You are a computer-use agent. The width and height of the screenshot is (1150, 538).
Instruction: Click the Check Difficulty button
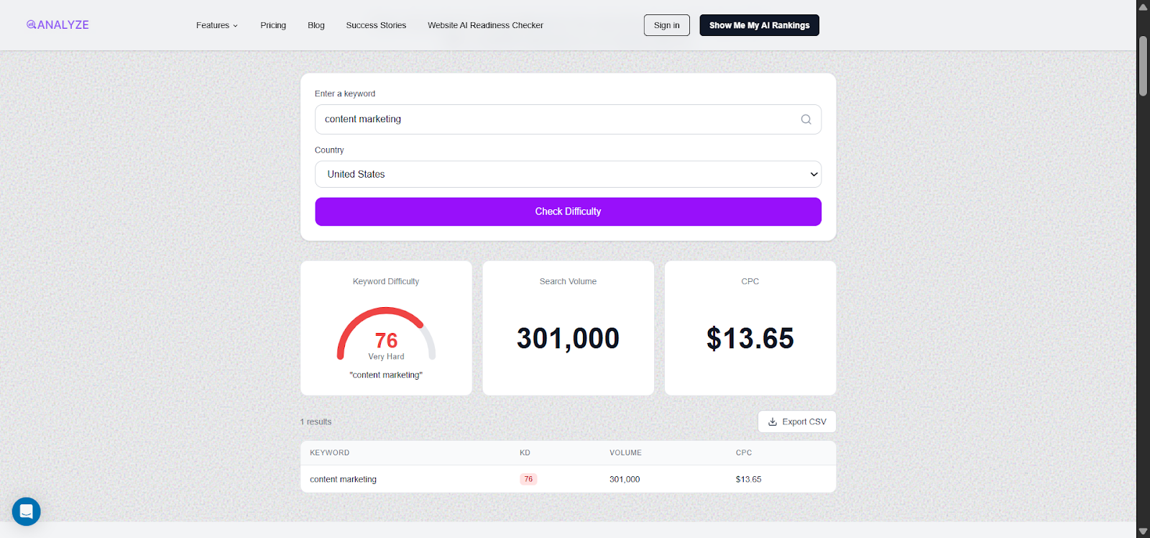point(568,211)
